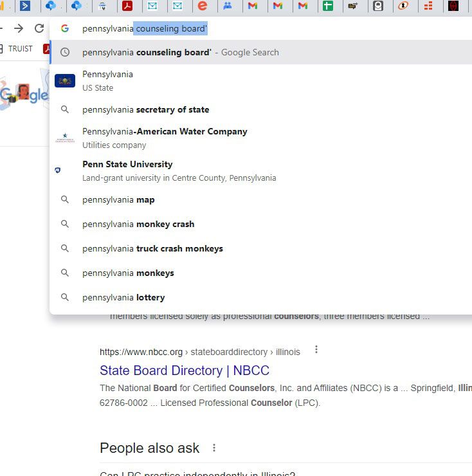Open the tab with blue people icon
Viewport: 472px width, 476px height.
pyautogui.click(x=228, y=6)
